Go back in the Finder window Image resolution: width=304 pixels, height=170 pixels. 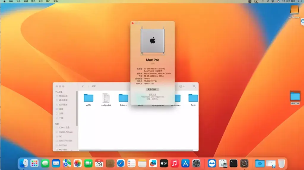(83, 86)
